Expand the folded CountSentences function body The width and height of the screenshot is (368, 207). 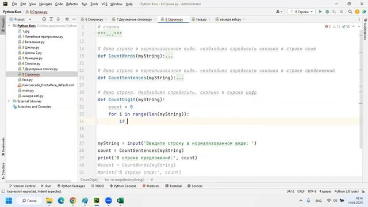(x=180, y=78)
